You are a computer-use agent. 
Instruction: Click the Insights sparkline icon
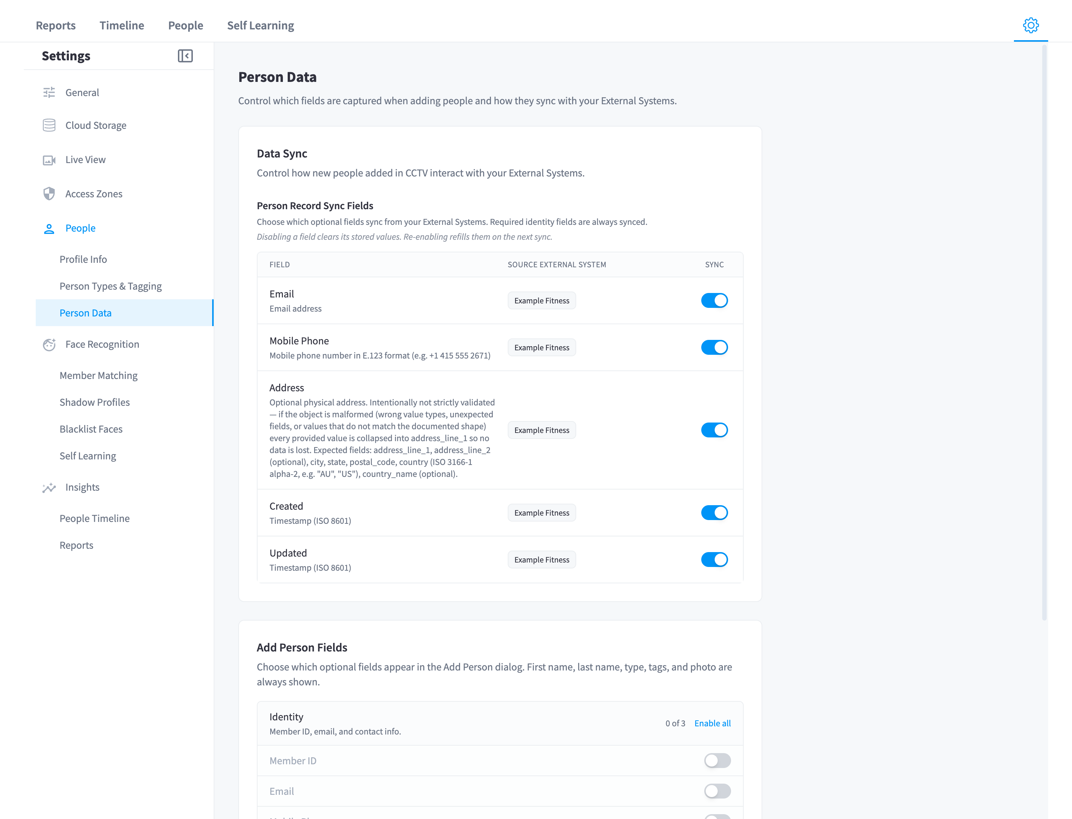click(x=49, y=488)
